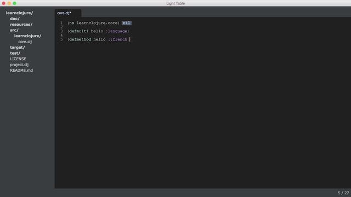The width and height of the screenshot is (351, 197).
Task: Click line number 1 in the gutter
Action: click(x=61, y=23)
